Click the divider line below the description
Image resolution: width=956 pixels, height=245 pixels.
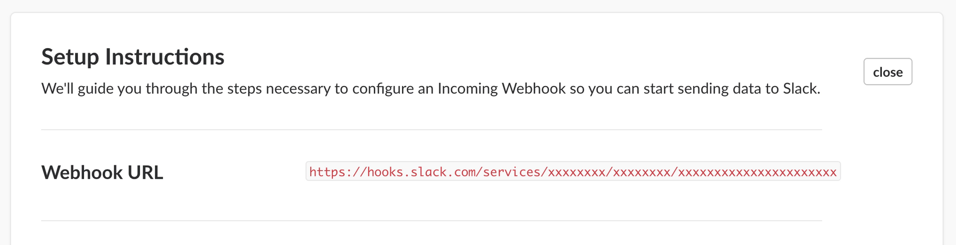[431, 130]
